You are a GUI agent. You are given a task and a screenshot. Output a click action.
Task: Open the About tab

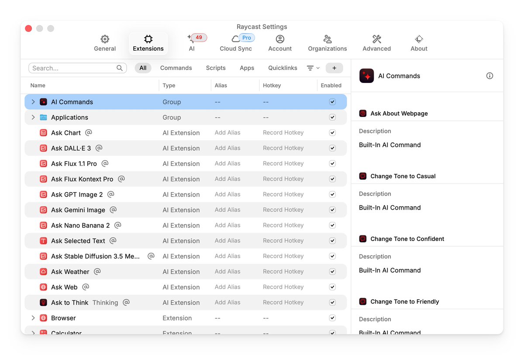(419, 44)
